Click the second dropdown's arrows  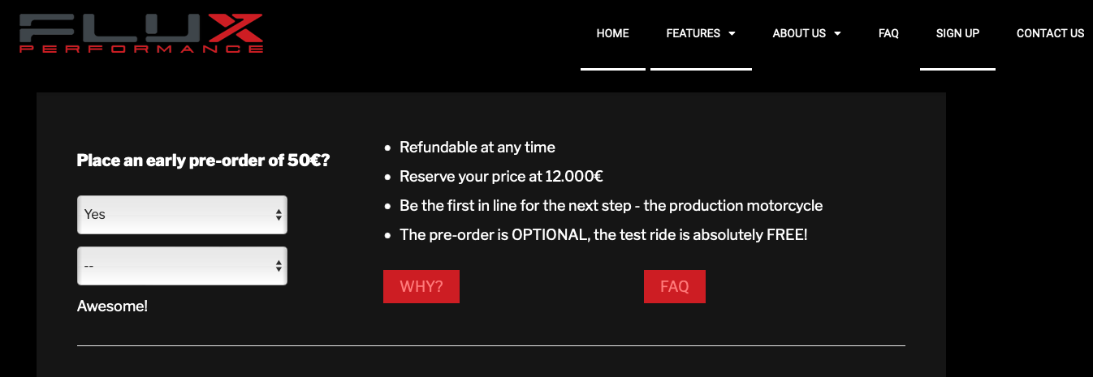(279, 266)
